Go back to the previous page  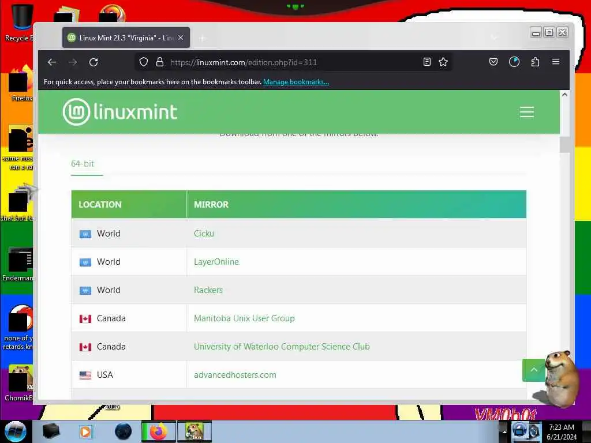pyautogui.click(x=51, y=62)
